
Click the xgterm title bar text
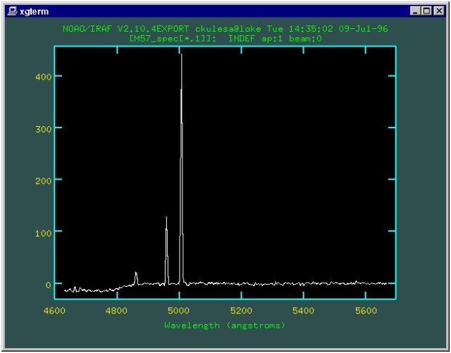pos(32,11)
